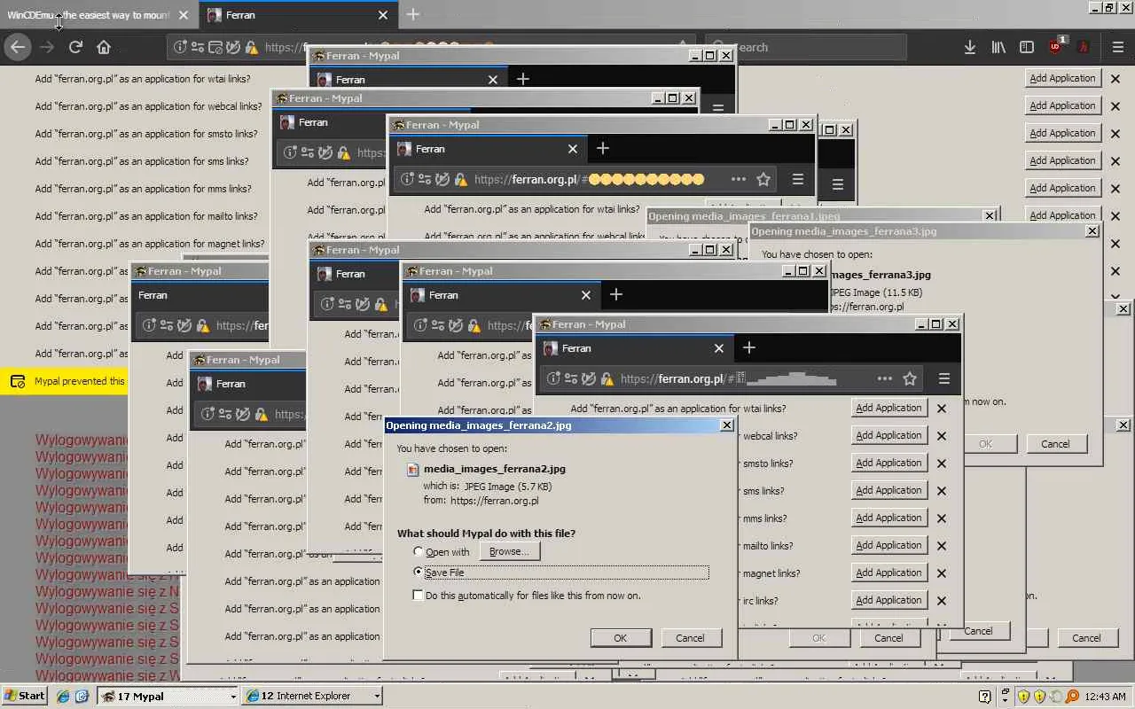This screenshot has height=709, width=1135.
Task: Reload the page in the main browser window
Action: click(75, 47)
